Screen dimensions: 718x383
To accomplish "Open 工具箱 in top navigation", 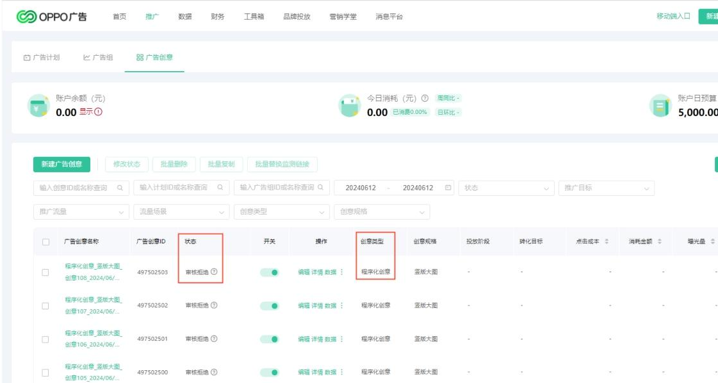I will (254, 17).
